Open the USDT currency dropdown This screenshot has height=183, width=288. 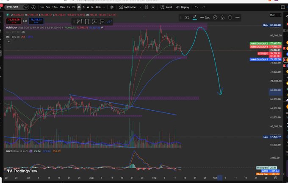pos(275,15)
